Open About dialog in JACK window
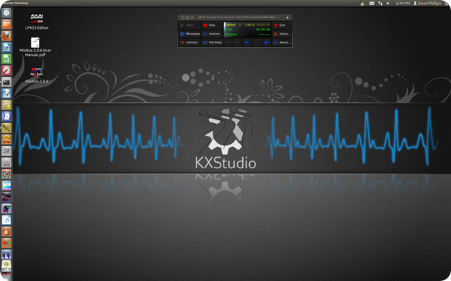This screenshot has width=451, height=281. pos(282,42)
